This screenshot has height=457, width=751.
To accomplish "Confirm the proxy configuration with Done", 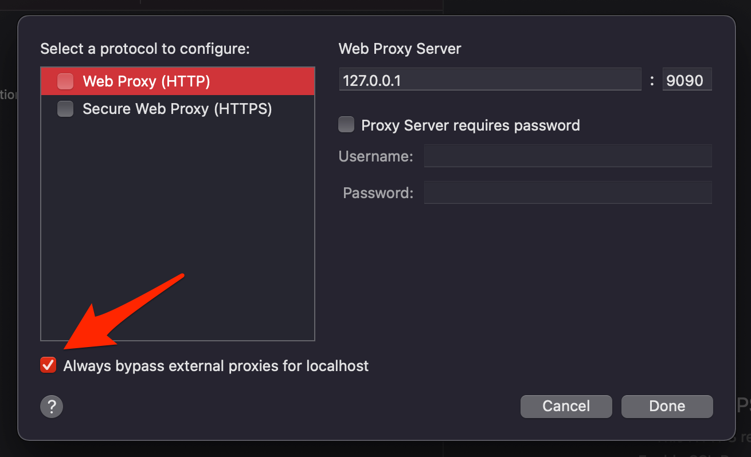I will [x=667, y=406].
